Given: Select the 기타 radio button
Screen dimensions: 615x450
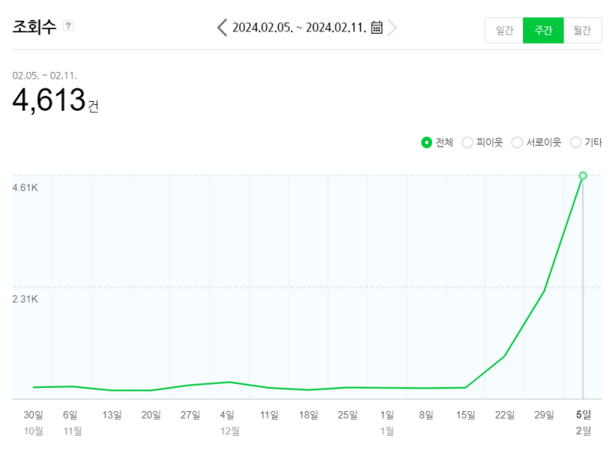Looking at the screenshot, I should pyautogui.click(x=575, y=142).
